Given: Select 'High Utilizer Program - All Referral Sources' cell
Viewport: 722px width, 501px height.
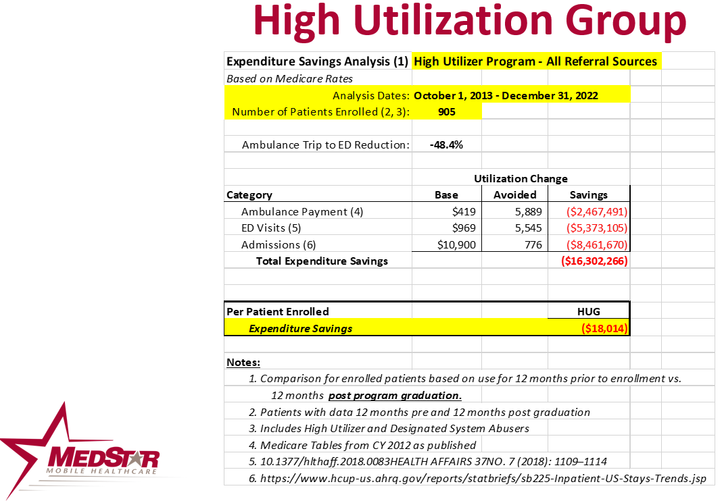Looking at the screenshot, I should click(x=536, y=61).
